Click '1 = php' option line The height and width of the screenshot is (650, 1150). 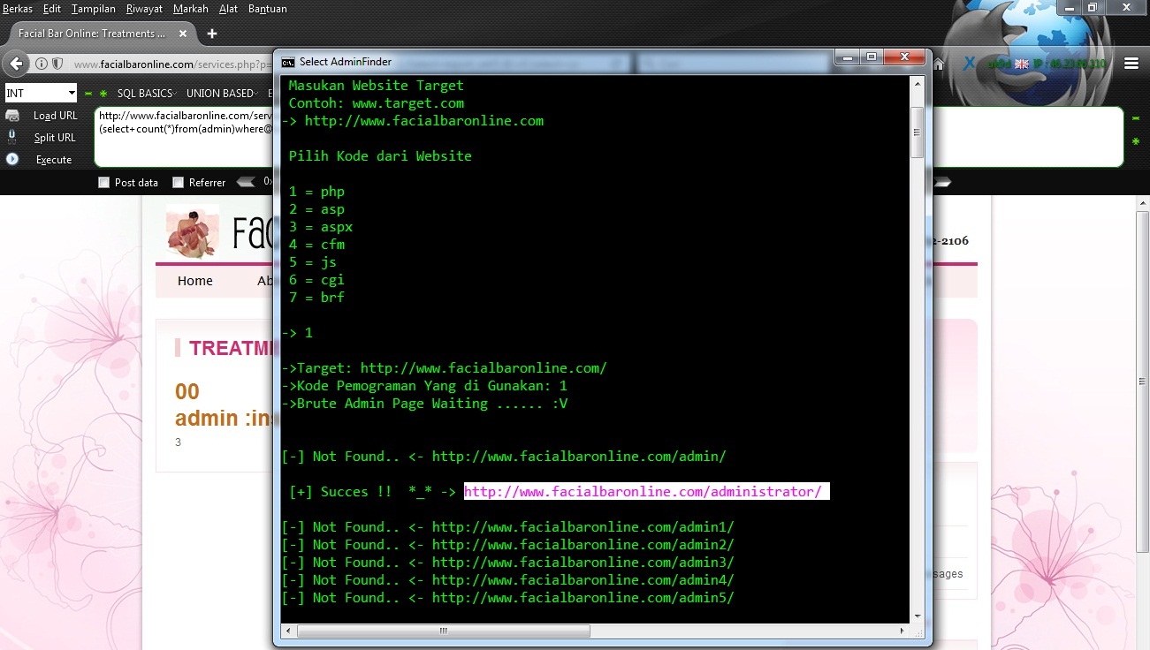coord(316,192)
